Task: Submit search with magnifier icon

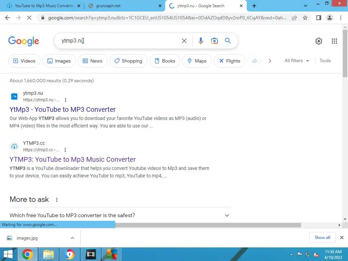Action: coord(228,41)
